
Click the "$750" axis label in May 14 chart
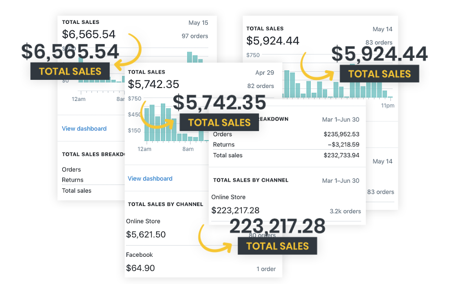[x=253, y=55]
